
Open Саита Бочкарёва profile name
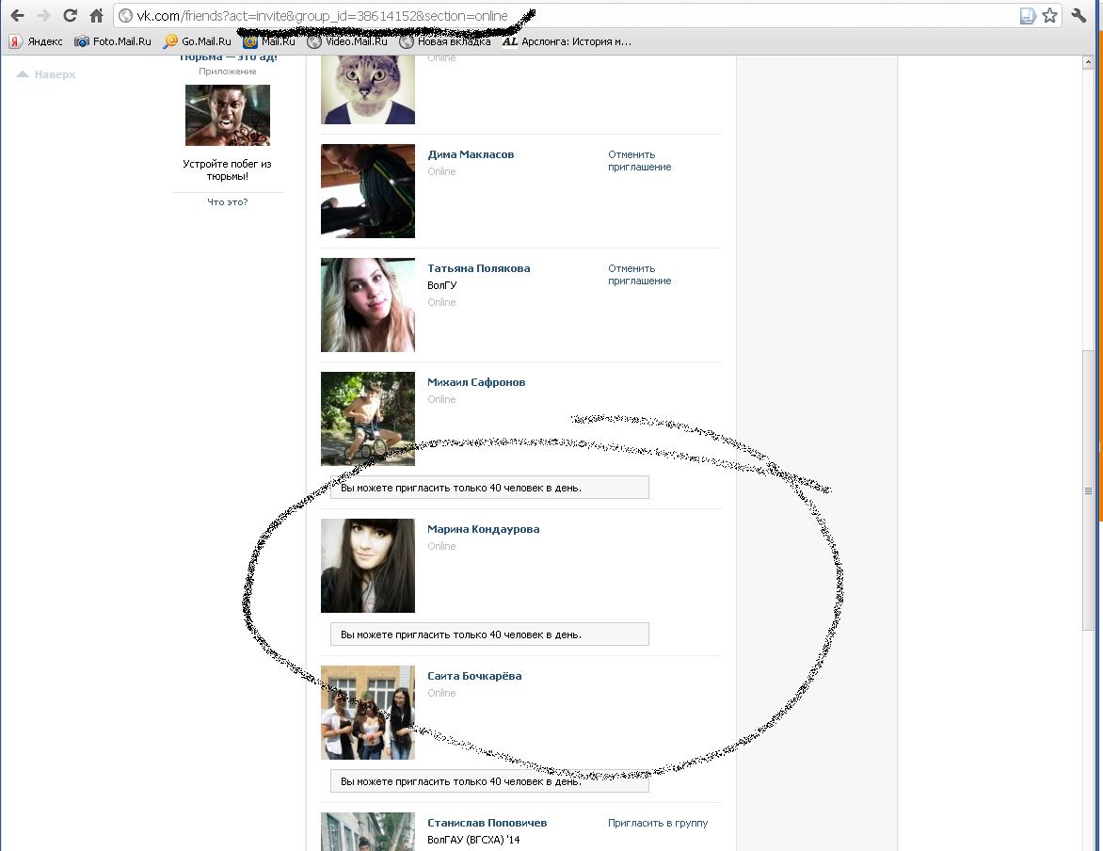coord(474,676)
